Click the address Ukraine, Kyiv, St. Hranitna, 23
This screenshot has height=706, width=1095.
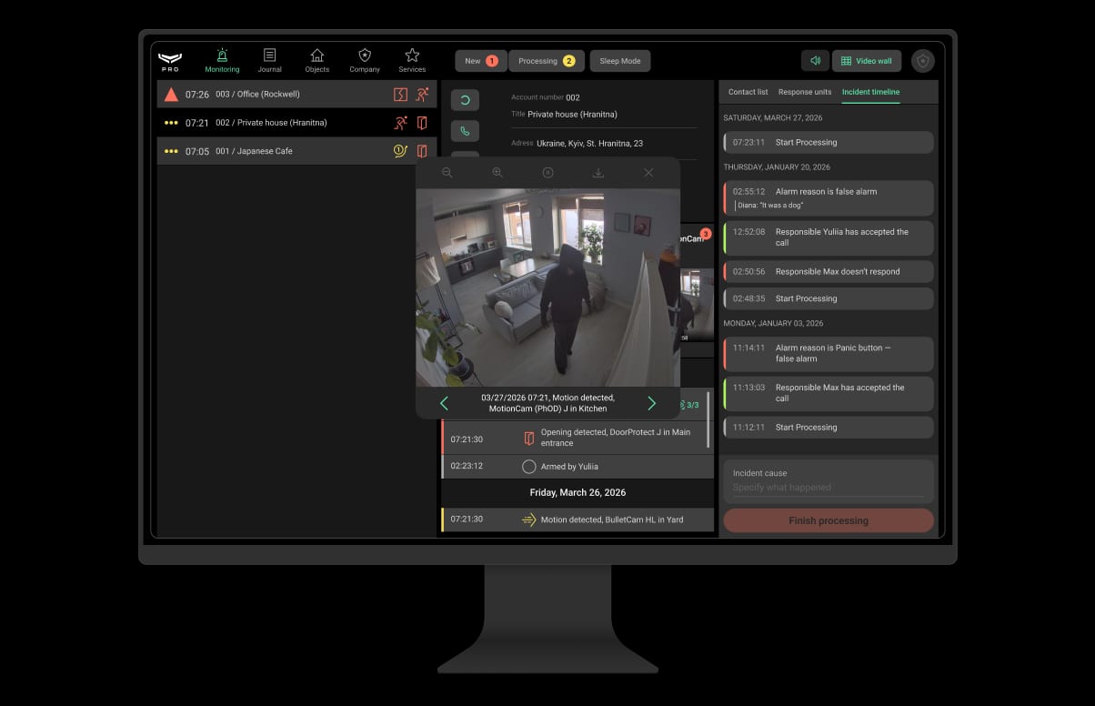coord(589,143)
